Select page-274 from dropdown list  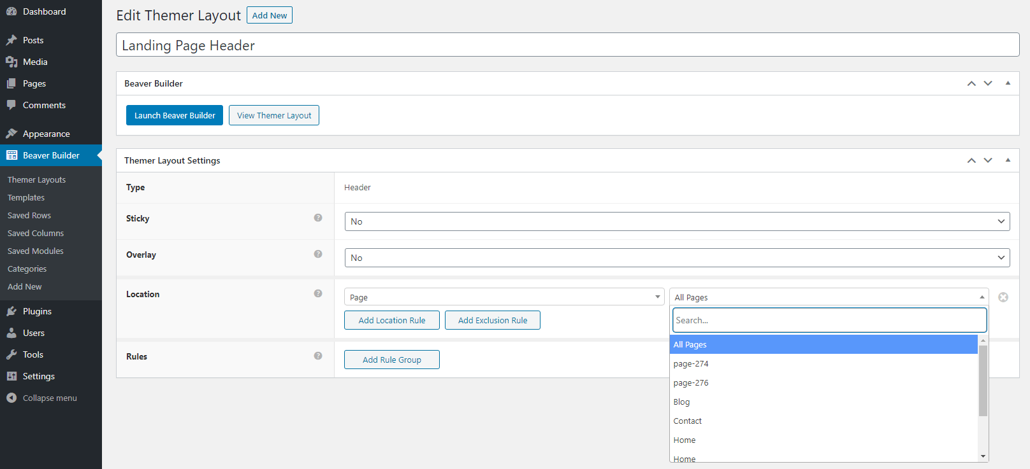pos(823,363)
